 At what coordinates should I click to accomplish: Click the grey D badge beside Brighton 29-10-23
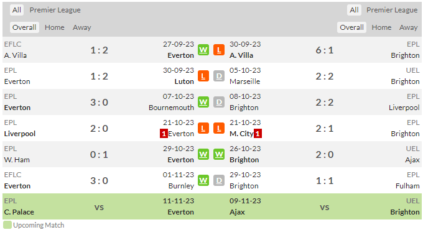(x=219, y=181)
